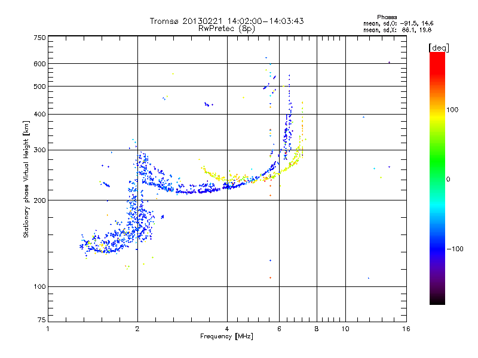Click the y-axis label '200'
Viewport: 478px width, 358px height.
click(x=39, y=200)
